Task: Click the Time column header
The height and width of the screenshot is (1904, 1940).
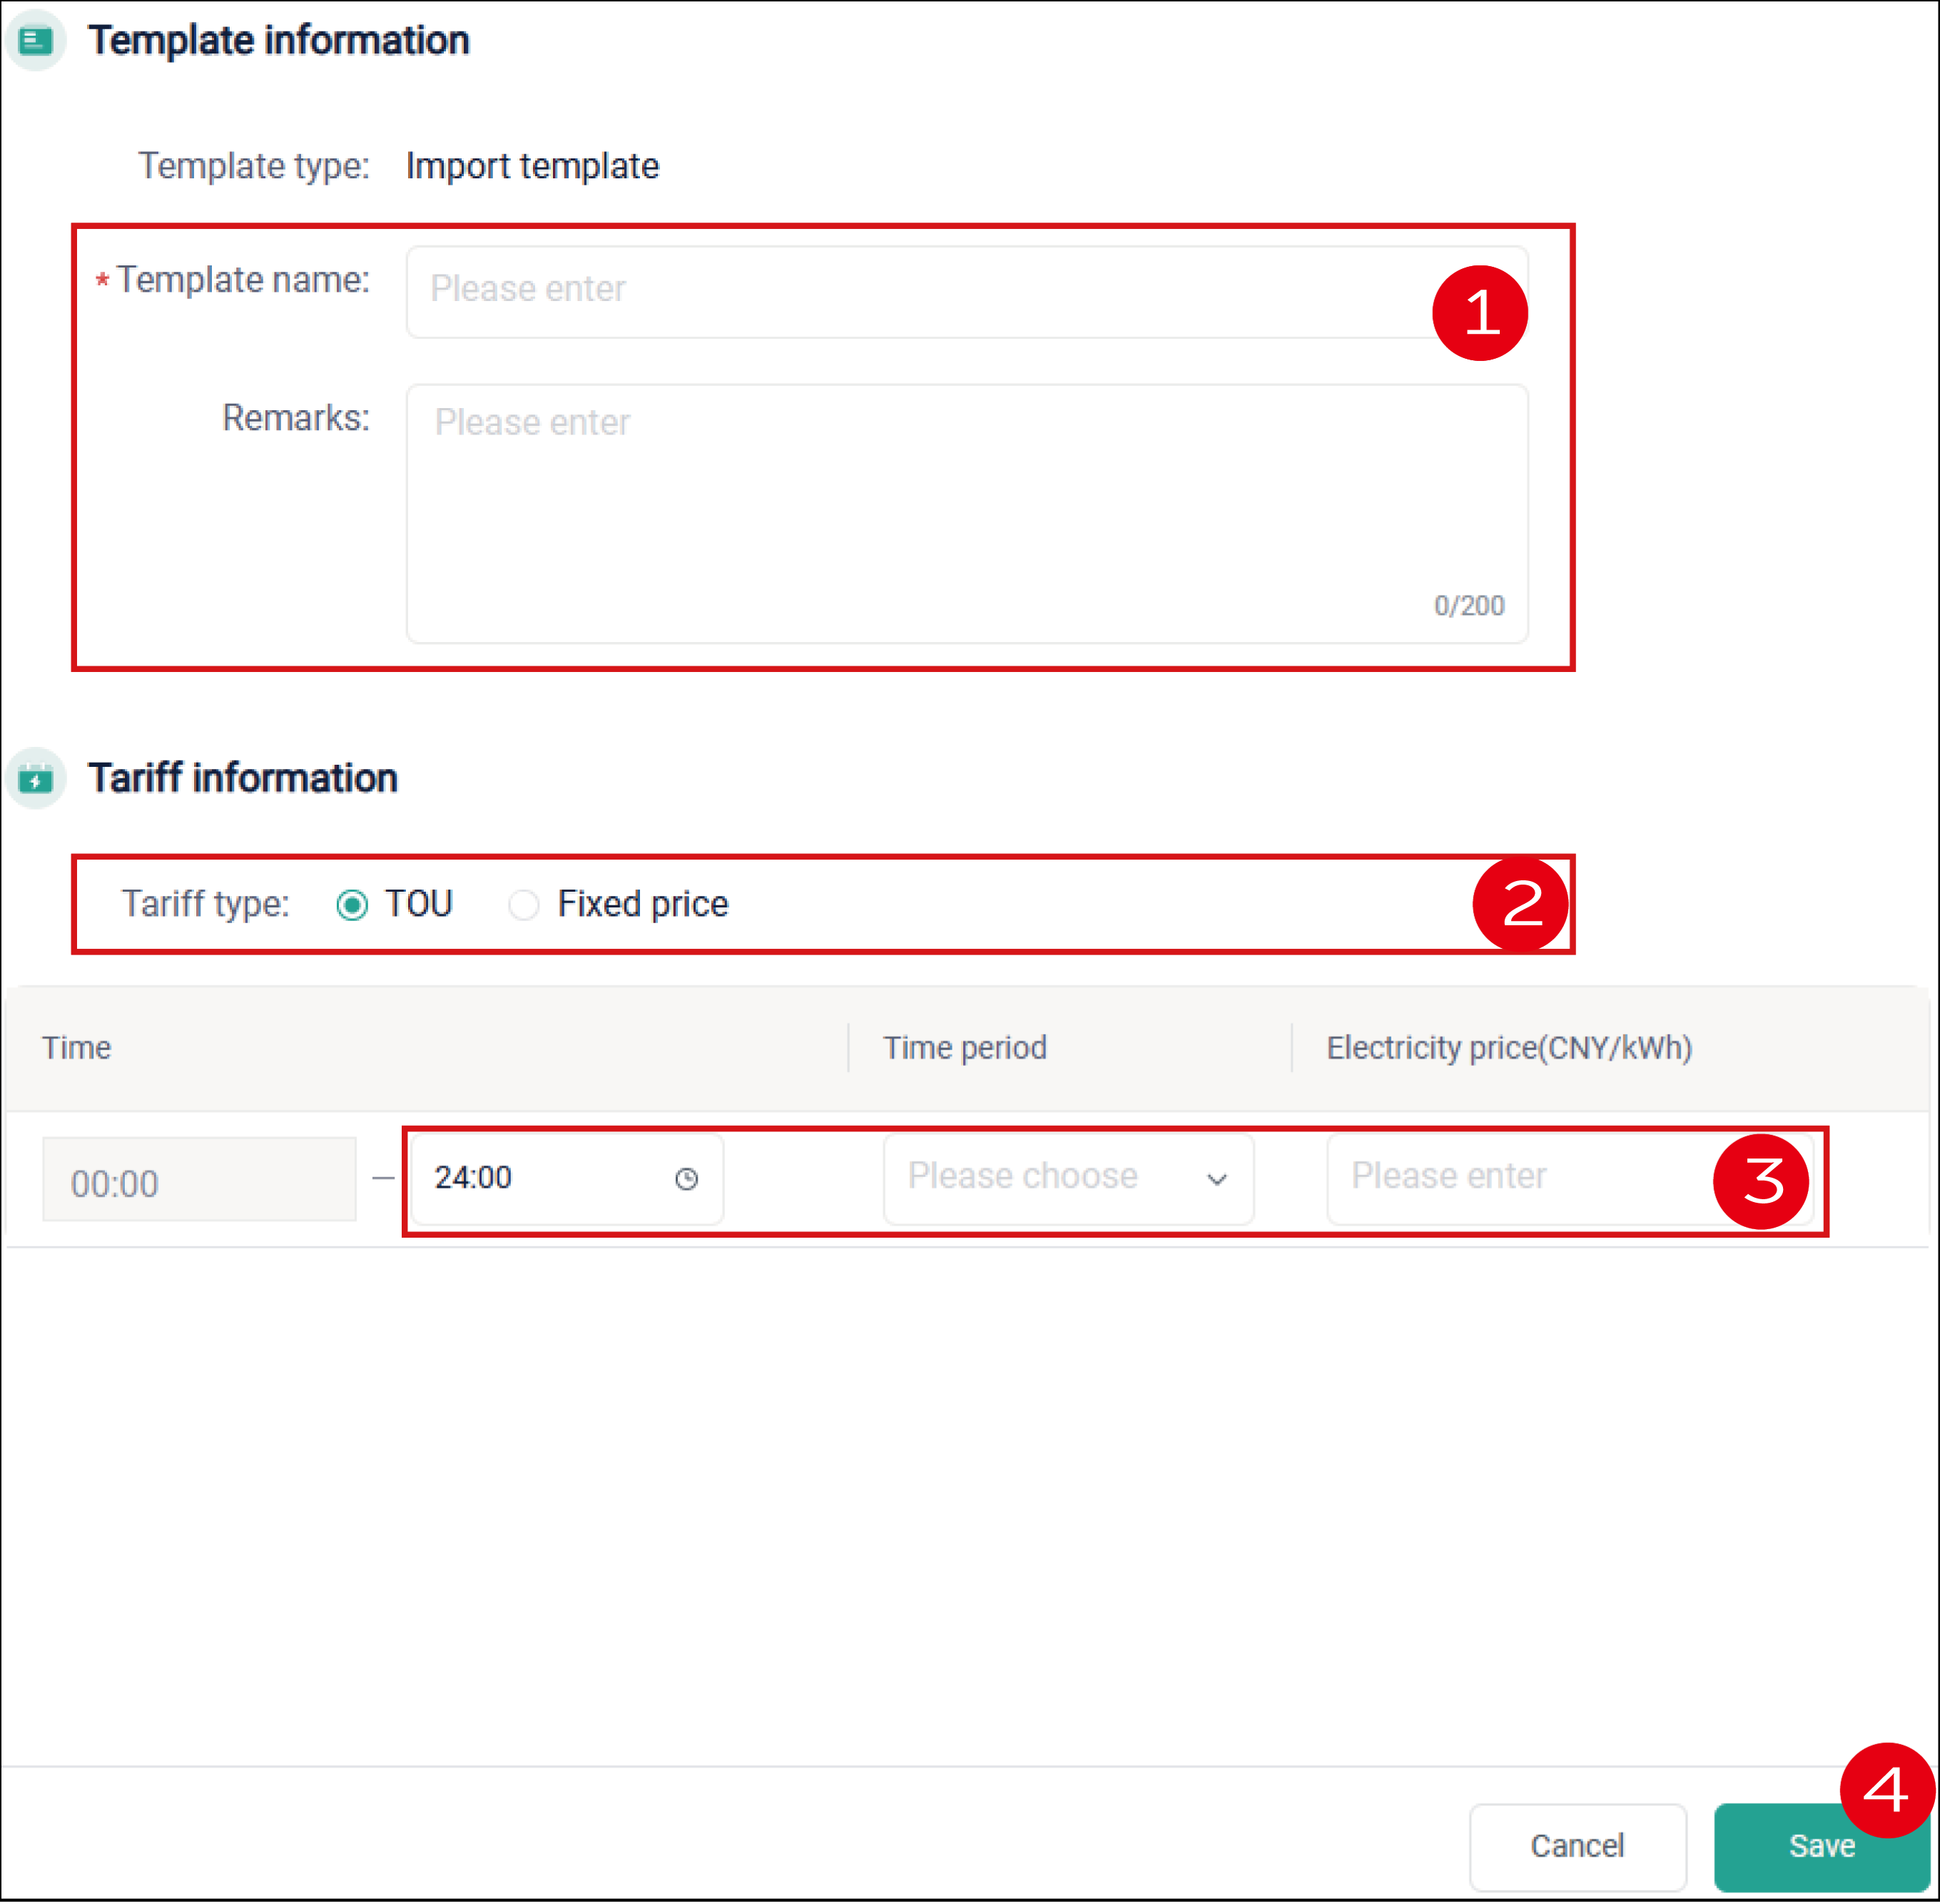Action: tap(77, 1048)
